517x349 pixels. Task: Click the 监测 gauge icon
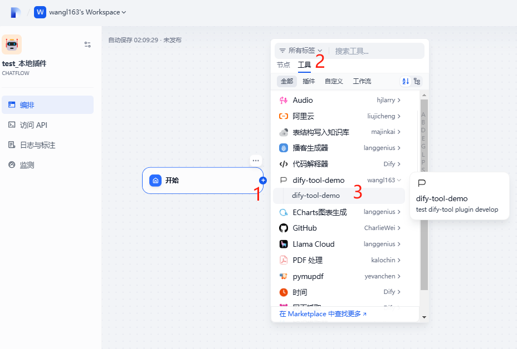pos(12,165)
